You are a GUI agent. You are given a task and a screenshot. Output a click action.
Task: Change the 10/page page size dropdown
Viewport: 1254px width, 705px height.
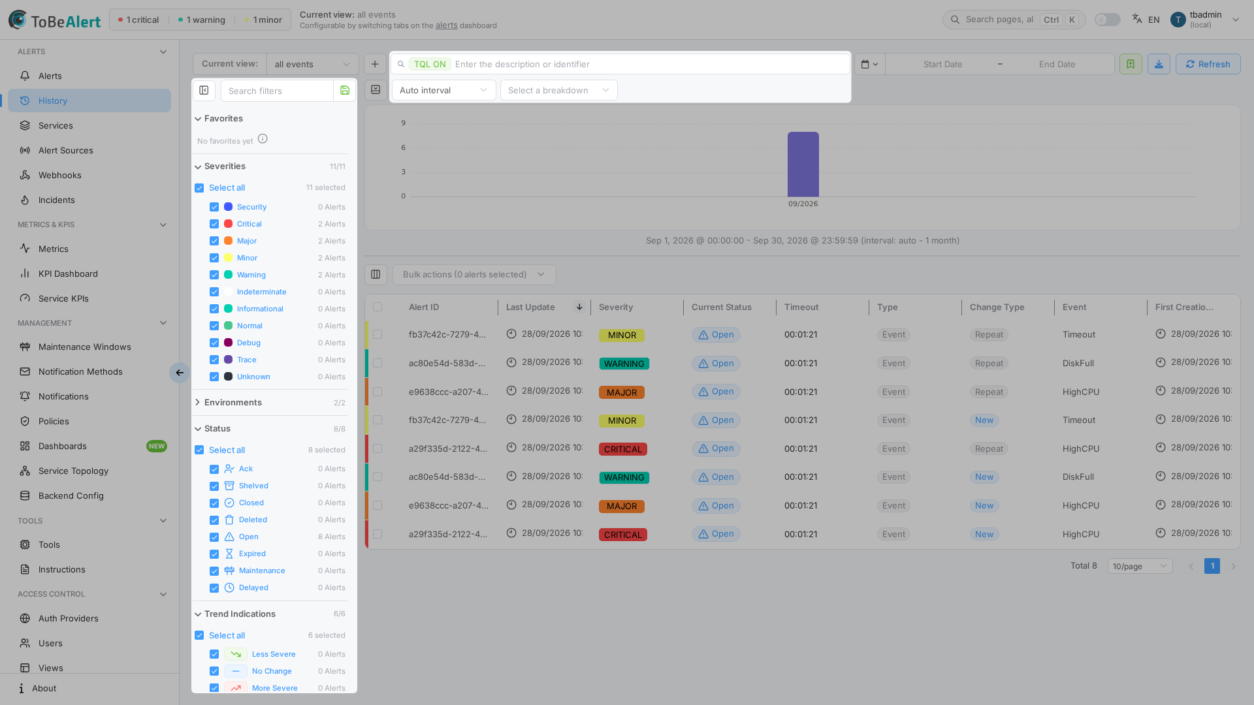tap(1140, 567)
